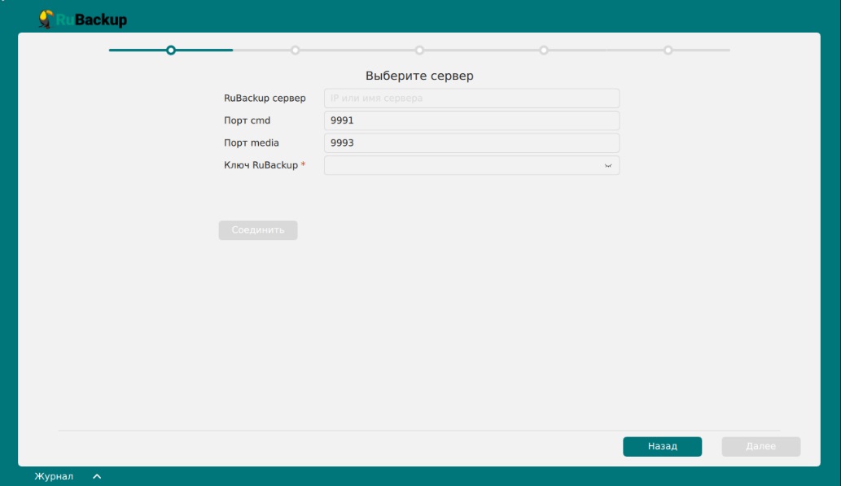Click the arrow in Ключ RuBackup dropdown

point(607,165)
